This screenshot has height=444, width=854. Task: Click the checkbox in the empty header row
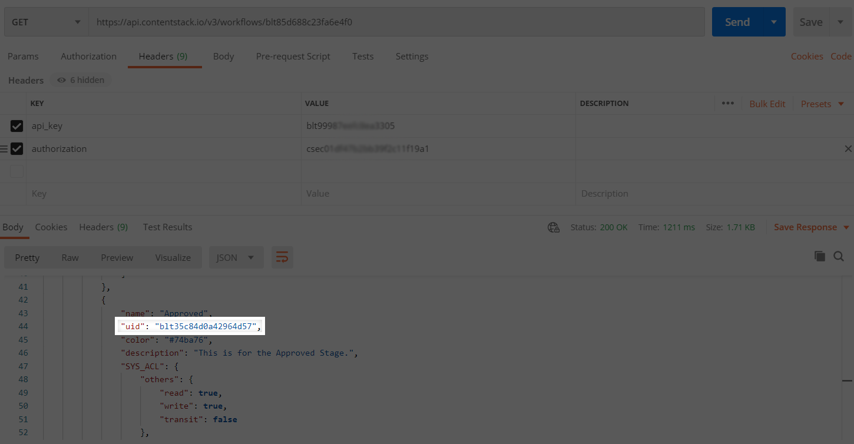point(16,171)
